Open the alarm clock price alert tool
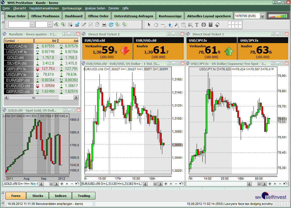The height and width of the screenshot is (208, 291). tap(204, 25)
